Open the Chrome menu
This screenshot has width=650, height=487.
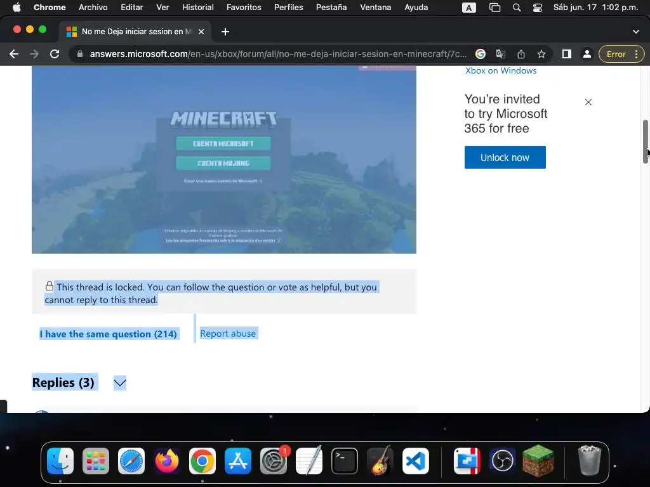click(50, 8)
